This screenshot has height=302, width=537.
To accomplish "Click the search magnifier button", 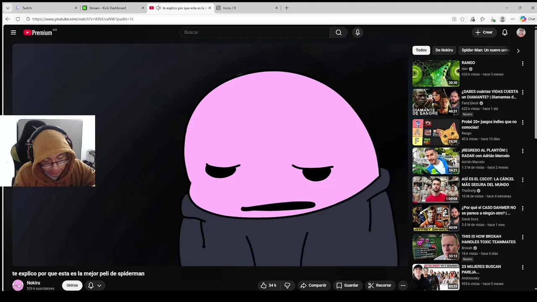I will pyautogui.click(x=339, y=32).
